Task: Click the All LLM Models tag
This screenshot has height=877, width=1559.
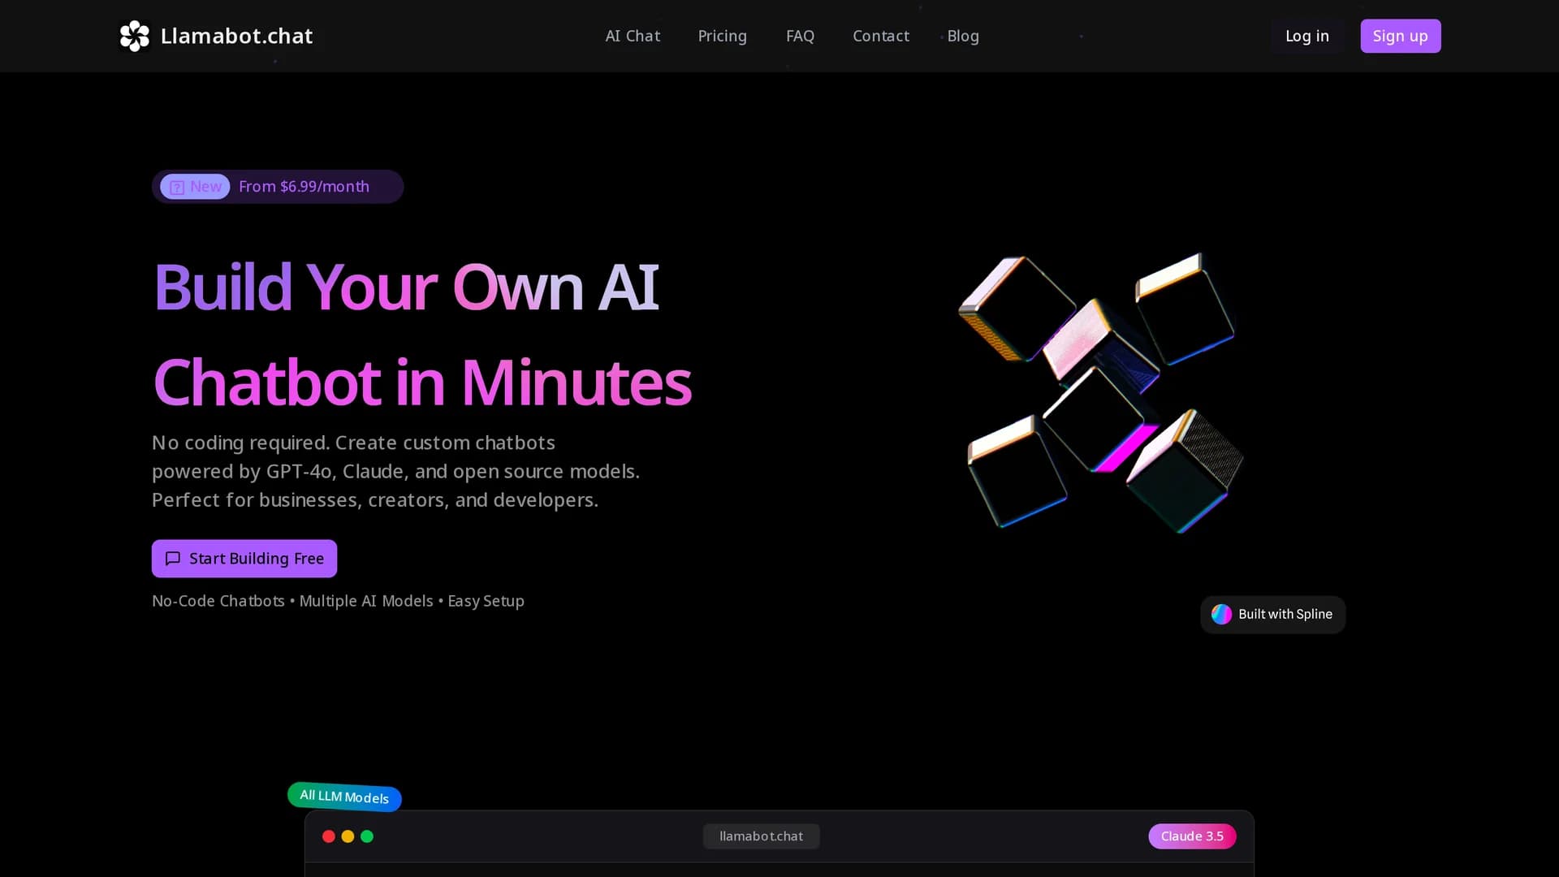Action: [344, 797]
